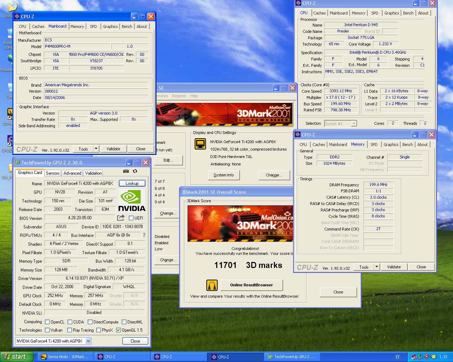Open the Start menu
This screenshot has width=453, height=362.
click(x=17, y=357)
